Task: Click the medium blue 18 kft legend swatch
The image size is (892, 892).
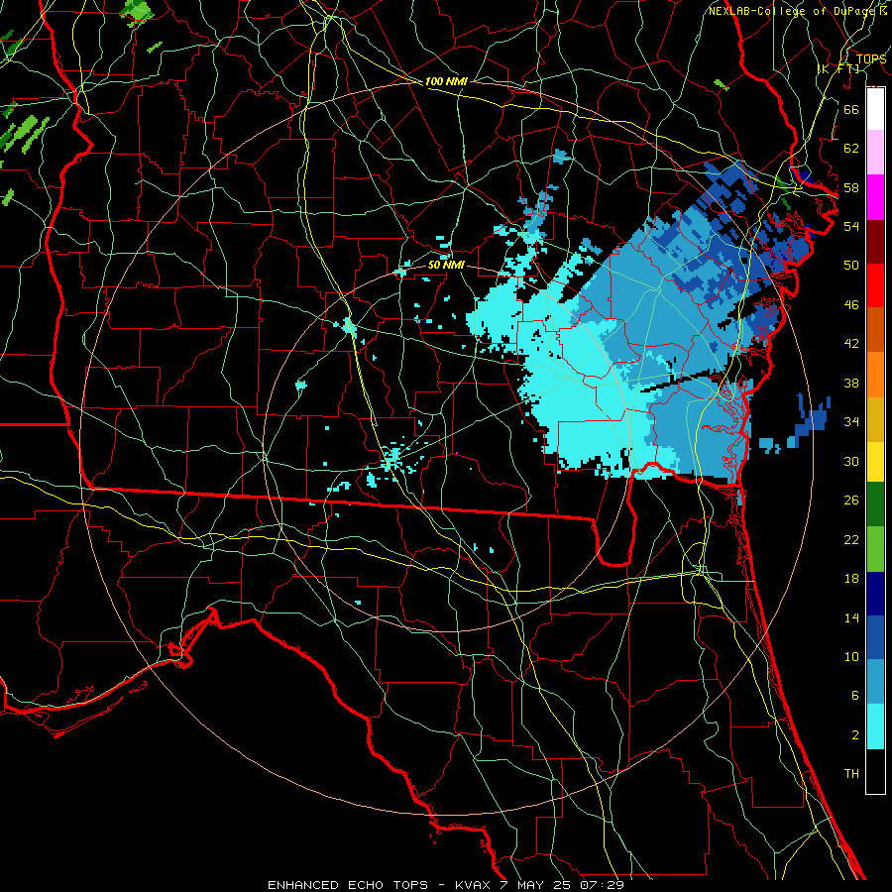Action: pos(875,637)
